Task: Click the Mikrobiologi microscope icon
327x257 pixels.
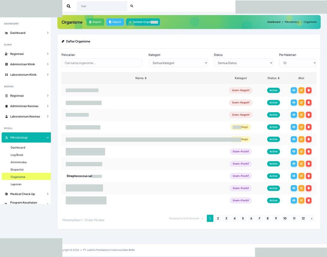Action: (7, 137)
